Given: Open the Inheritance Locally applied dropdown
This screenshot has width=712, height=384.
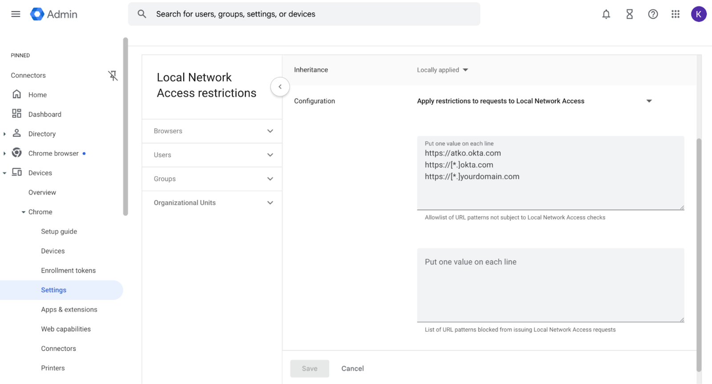Looking at the screenshot, I should [442, 70].
